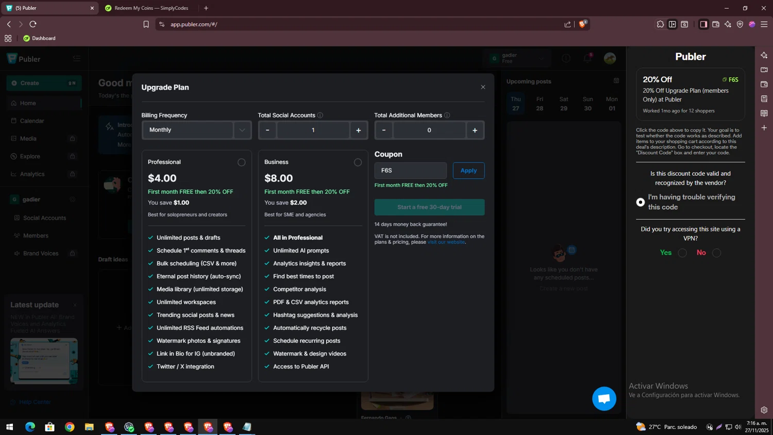Select the Business plan radio button
The height and width of the screenshot is (435, 773).
click(x=358, y=162)
